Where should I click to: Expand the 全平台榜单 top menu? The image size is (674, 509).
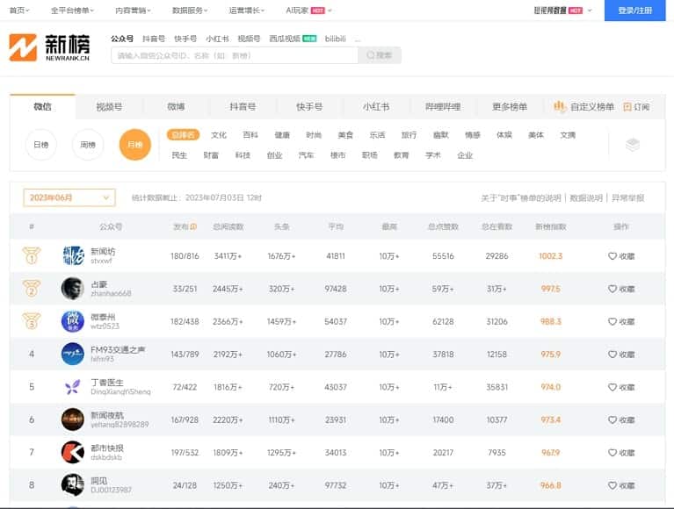[73, 11]
